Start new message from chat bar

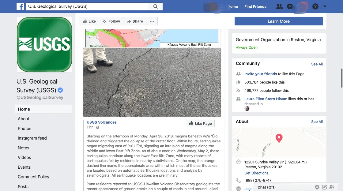(x=324, y=187)
